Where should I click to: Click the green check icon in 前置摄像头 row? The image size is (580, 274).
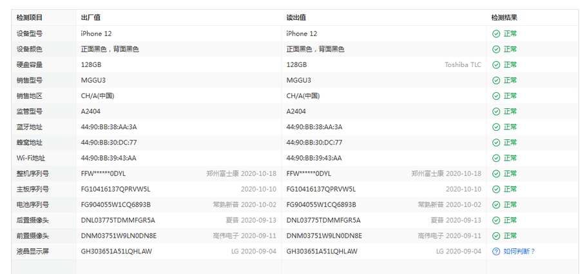(496, 236)
